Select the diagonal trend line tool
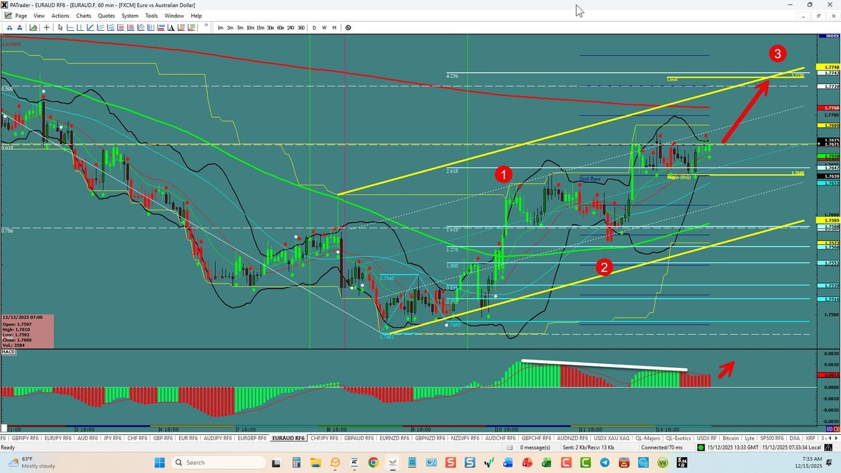The height and width of the screenshot is (473, 841). [x=90, y=27]
